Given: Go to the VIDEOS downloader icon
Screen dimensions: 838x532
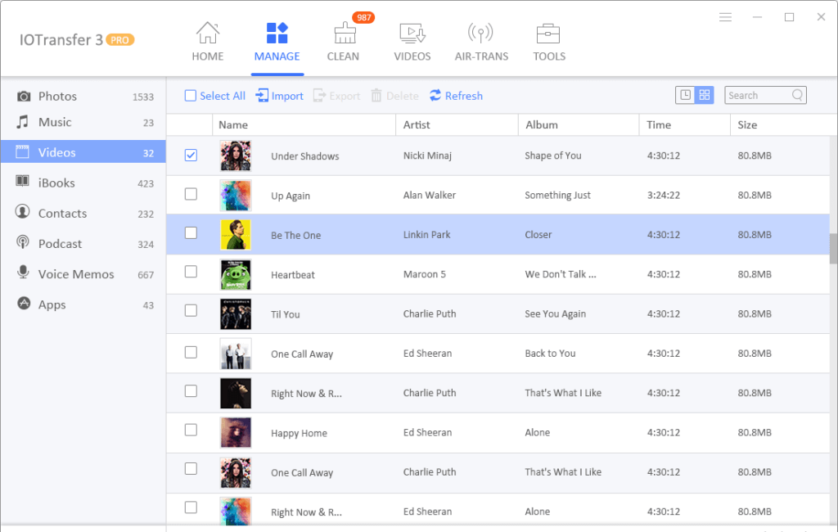Looking at the screenshot, I should coord(412,34).
